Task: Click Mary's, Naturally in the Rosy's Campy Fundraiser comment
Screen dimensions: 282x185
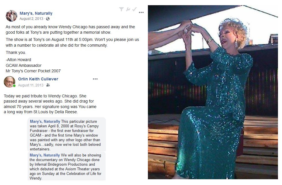Action: coord(45,121)
